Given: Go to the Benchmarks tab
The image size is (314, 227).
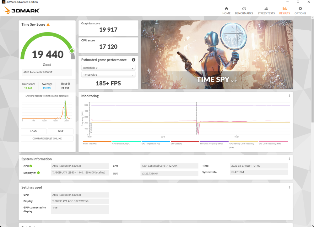Looking at the screenshot, I should coord(244,11).
